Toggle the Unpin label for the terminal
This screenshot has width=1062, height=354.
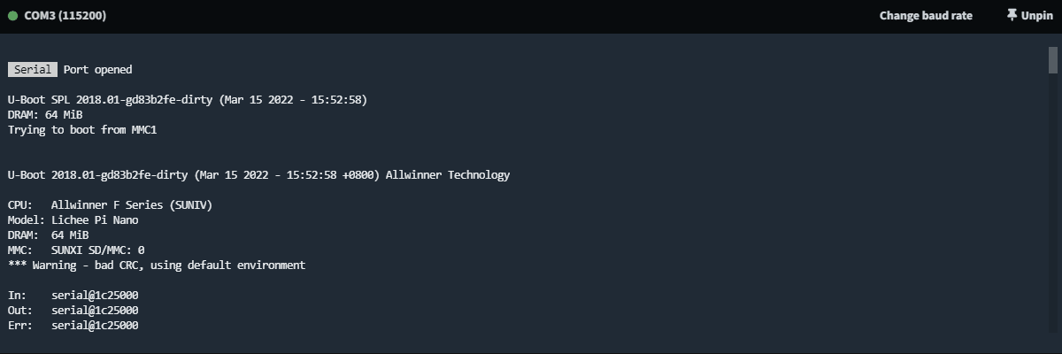tap(1037, 16)
